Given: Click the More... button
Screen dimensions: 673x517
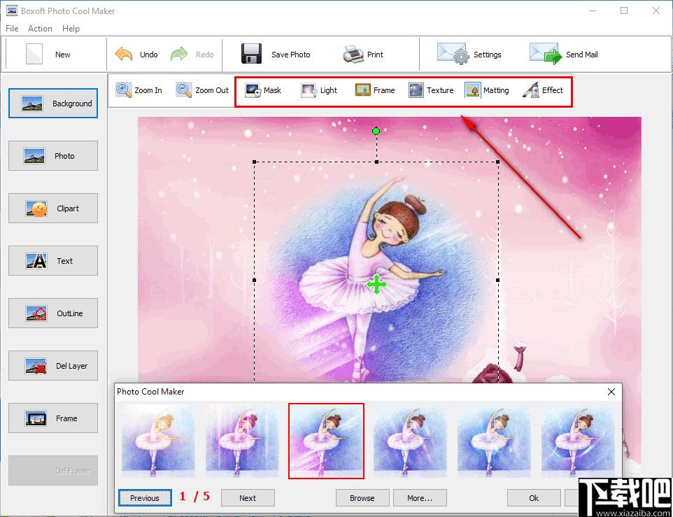Looking at the screenshot, I should [420, 497].
